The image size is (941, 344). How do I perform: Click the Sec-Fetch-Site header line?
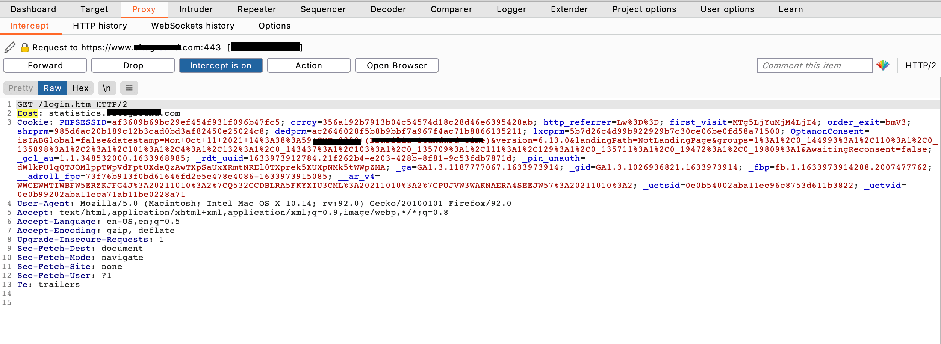pyautogui.click(x=70, y=266)
